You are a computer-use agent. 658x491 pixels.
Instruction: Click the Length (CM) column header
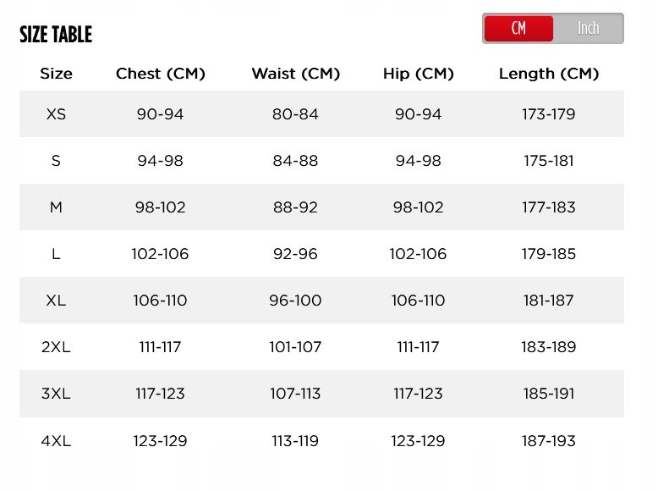pos(549,74)
